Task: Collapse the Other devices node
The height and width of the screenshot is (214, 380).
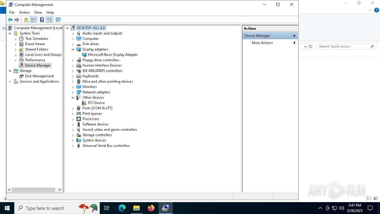Action: [x=73, y=97]
